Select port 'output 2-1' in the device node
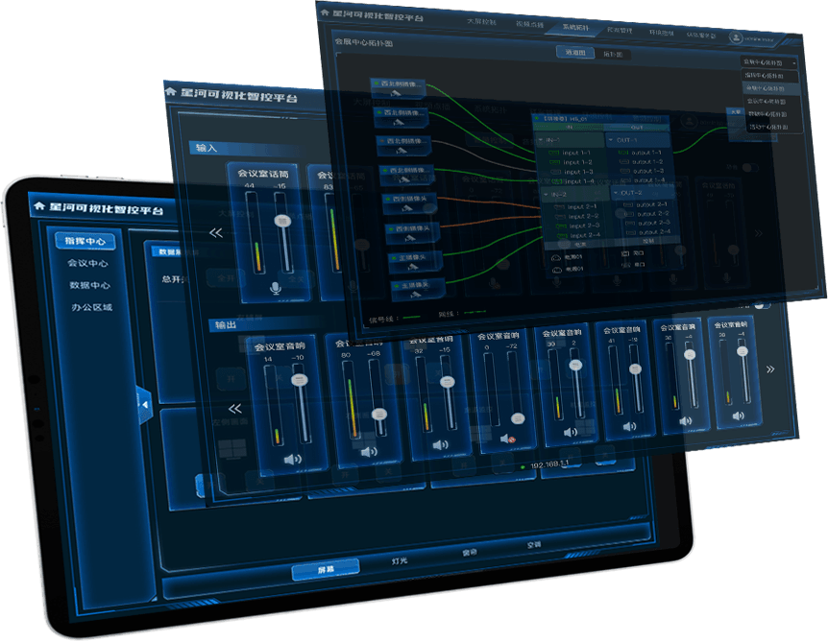Viewport: 828px width, 642px height. coord(645,204)
